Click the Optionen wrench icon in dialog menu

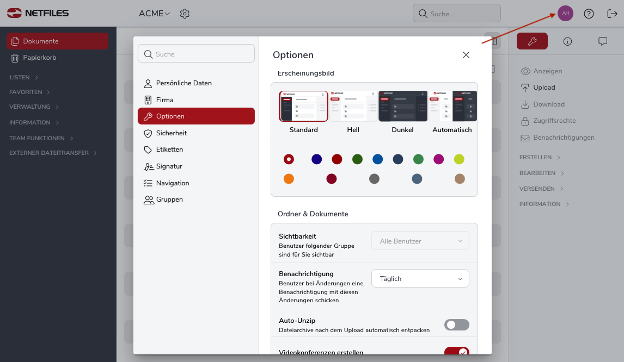pos(148,116)
